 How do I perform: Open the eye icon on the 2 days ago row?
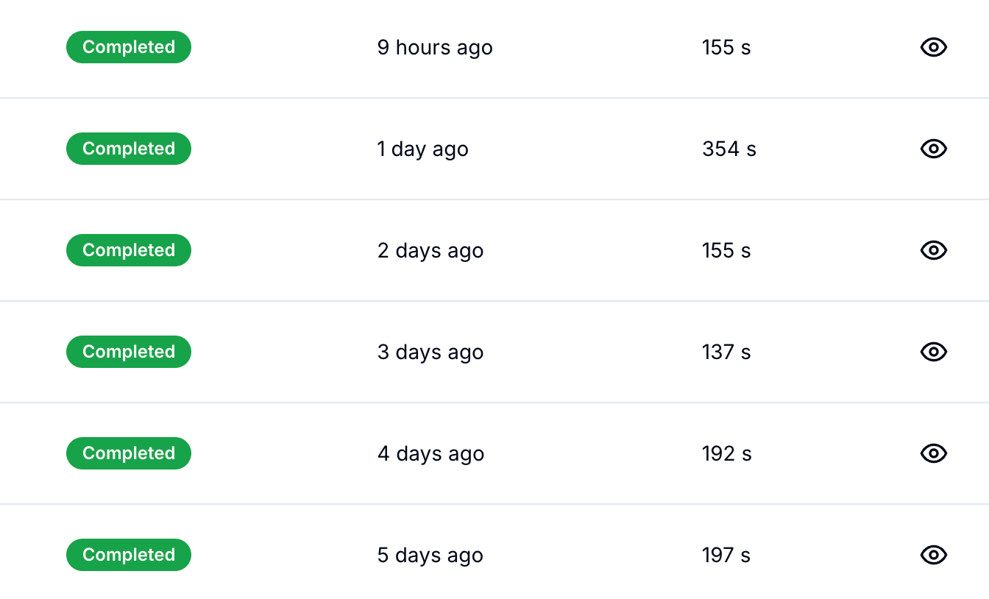pos(933,250)
